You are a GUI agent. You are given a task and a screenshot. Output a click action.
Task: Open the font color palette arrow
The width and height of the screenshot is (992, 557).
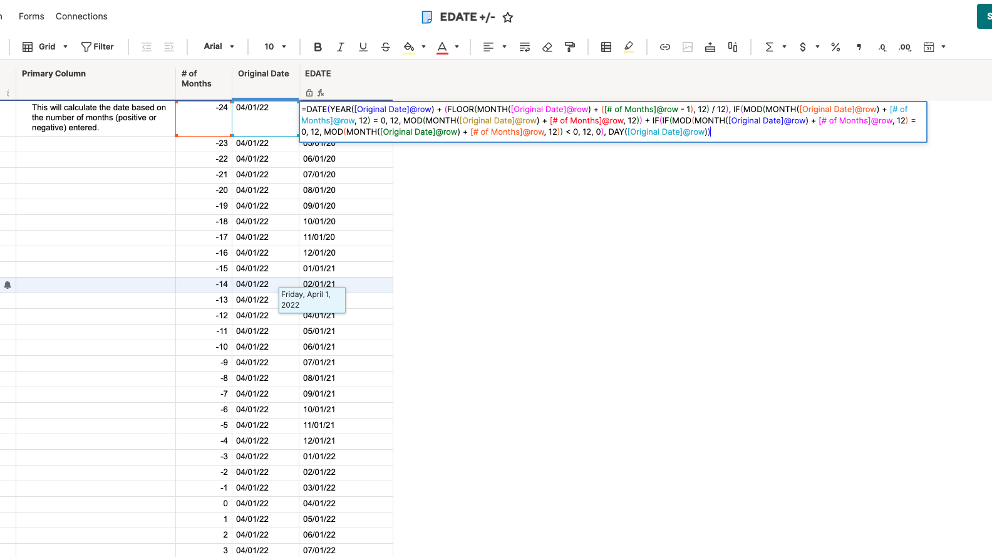[x=457, y=47]
